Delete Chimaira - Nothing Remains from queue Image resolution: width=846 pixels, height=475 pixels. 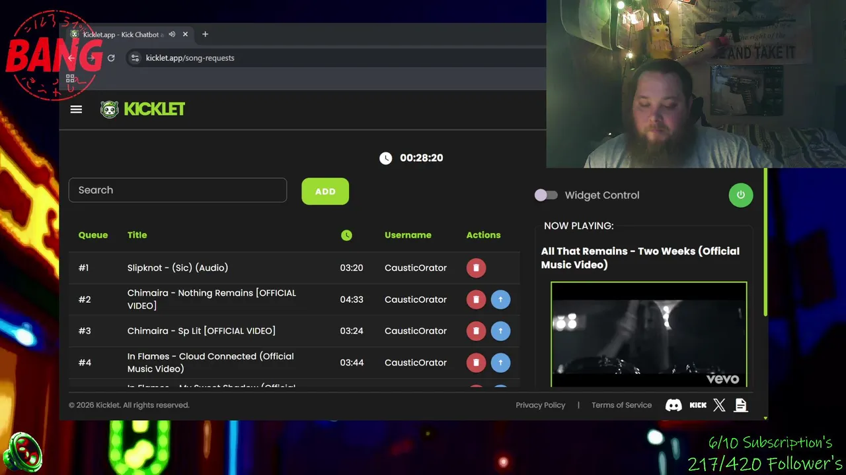coord(476,300)
